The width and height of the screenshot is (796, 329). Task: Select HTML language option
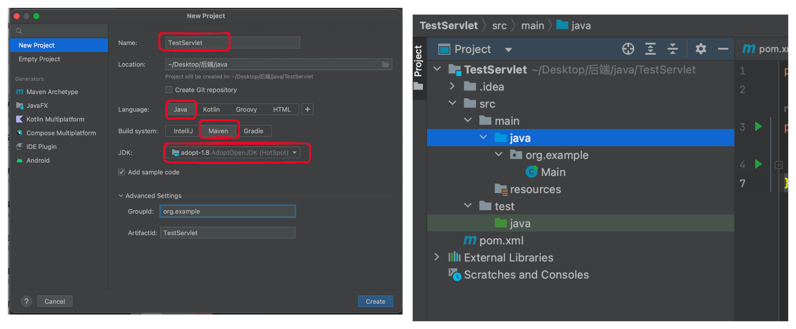tap(282, 110)
